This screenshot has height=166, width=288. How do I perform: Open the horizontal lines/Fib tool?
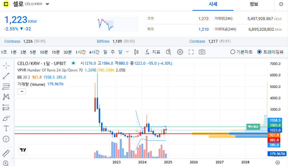(6, 86)
